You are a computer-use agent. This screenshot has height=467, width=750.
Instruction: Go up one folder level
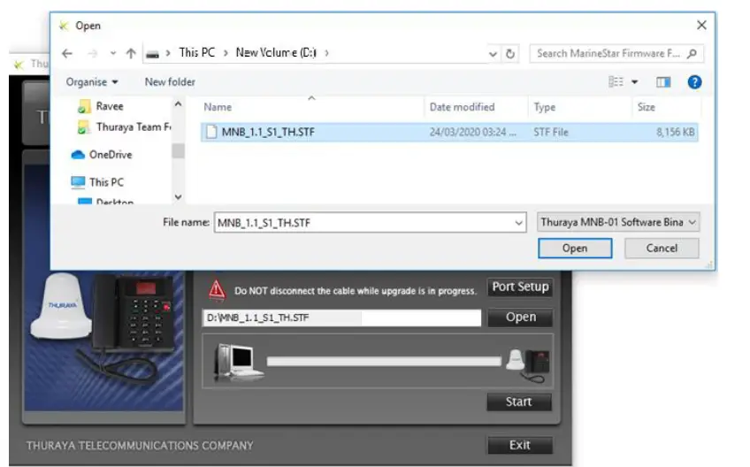pos(131,54)
